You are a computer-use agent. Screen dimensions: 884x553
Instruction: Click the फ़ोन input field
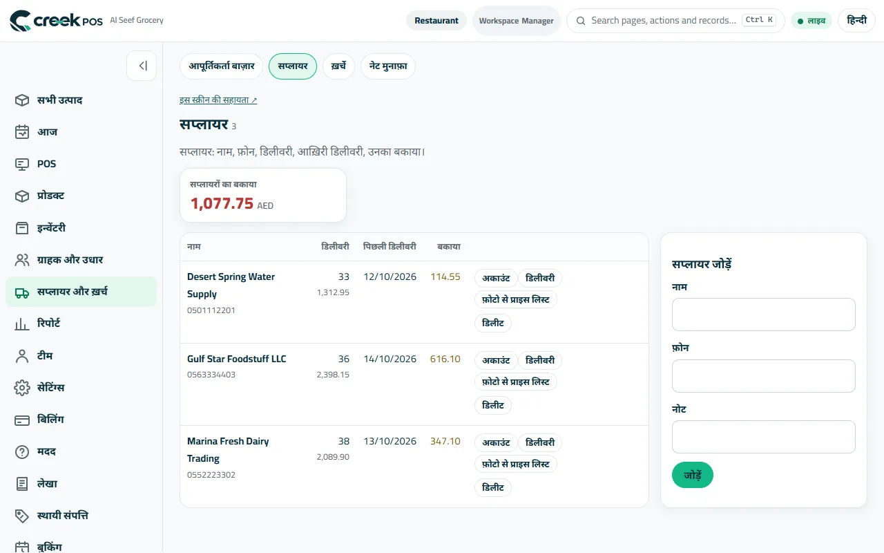point(764,376)
